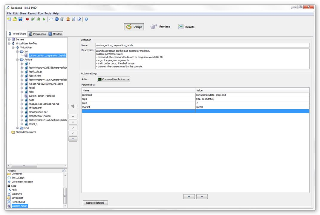Select the Design section button
320x215 pixels.
pos(134,27)
